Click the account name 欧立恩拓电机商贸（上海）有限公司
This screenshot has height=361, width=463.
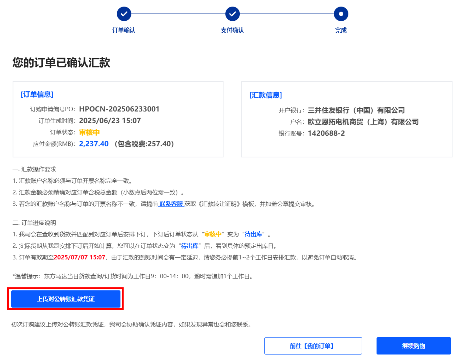363,122
